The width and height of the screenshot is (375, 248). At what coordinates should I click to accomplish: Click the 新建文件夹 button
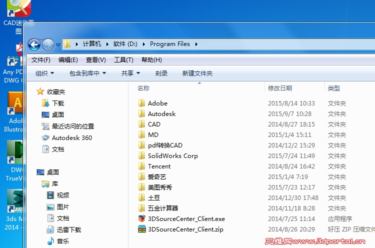pyautogui.click(x=197, y=73)
